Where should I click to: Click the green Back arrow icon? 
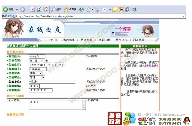[x=5, y=9]
